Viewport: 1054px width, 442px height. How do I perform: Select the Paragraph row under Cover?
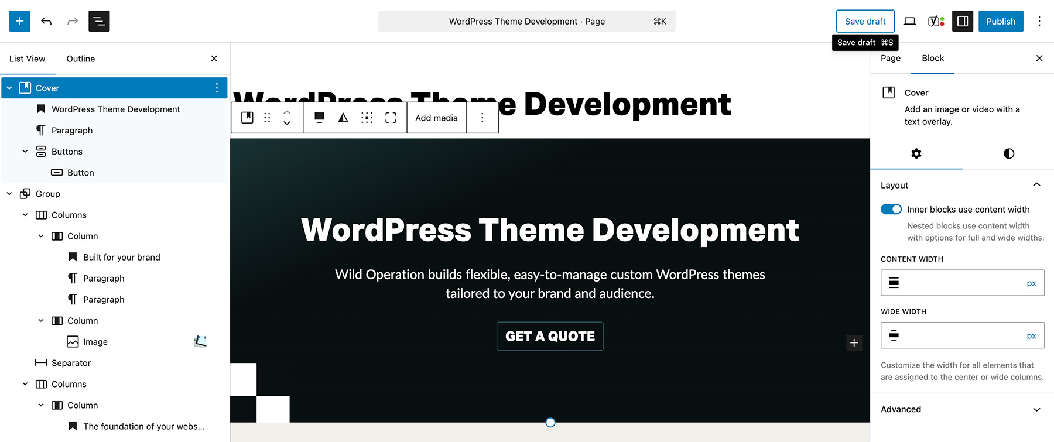[x=114, y=131]
